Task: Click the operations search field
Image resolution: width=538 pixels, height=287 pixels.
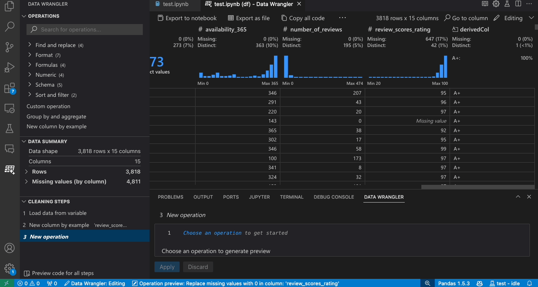Action: coord(84,29)
